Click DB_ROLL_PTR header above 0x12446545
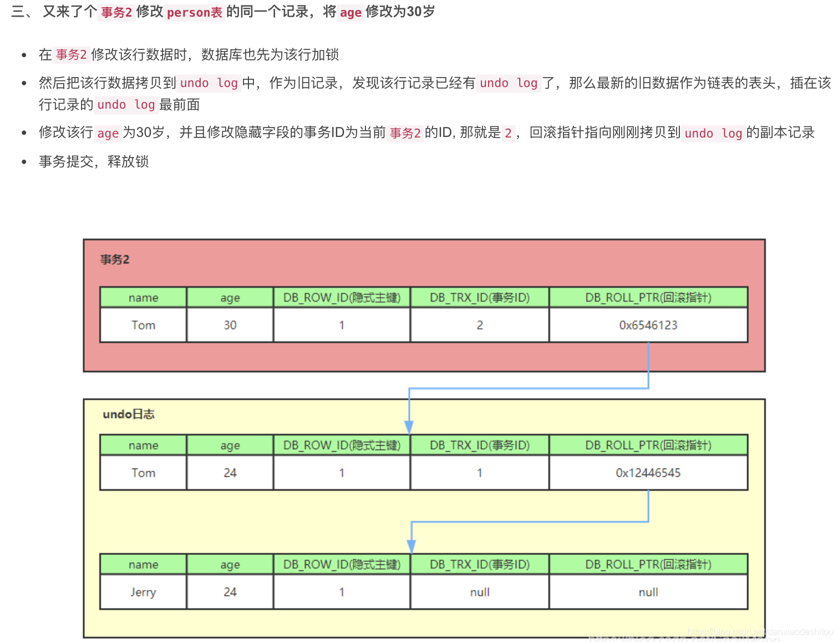 [x=648, y=445]
